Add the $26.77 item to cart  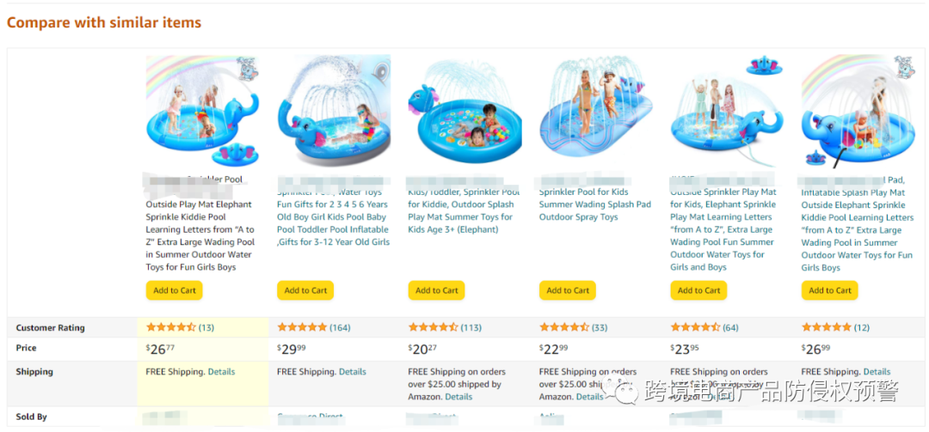pos(175,290)
